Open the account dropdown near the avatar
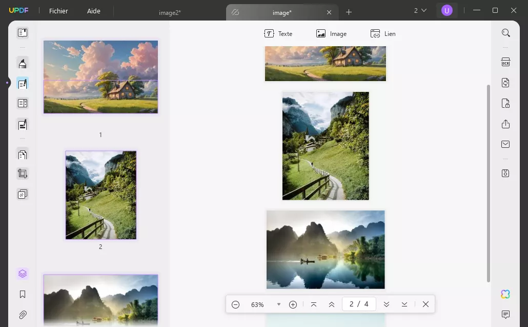This screenshot has width=528, height=327. click(420, 10)
